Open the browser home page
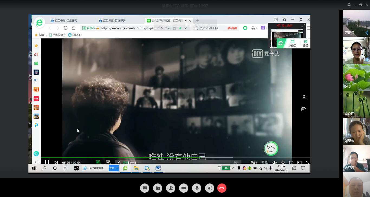 (74, 28)
